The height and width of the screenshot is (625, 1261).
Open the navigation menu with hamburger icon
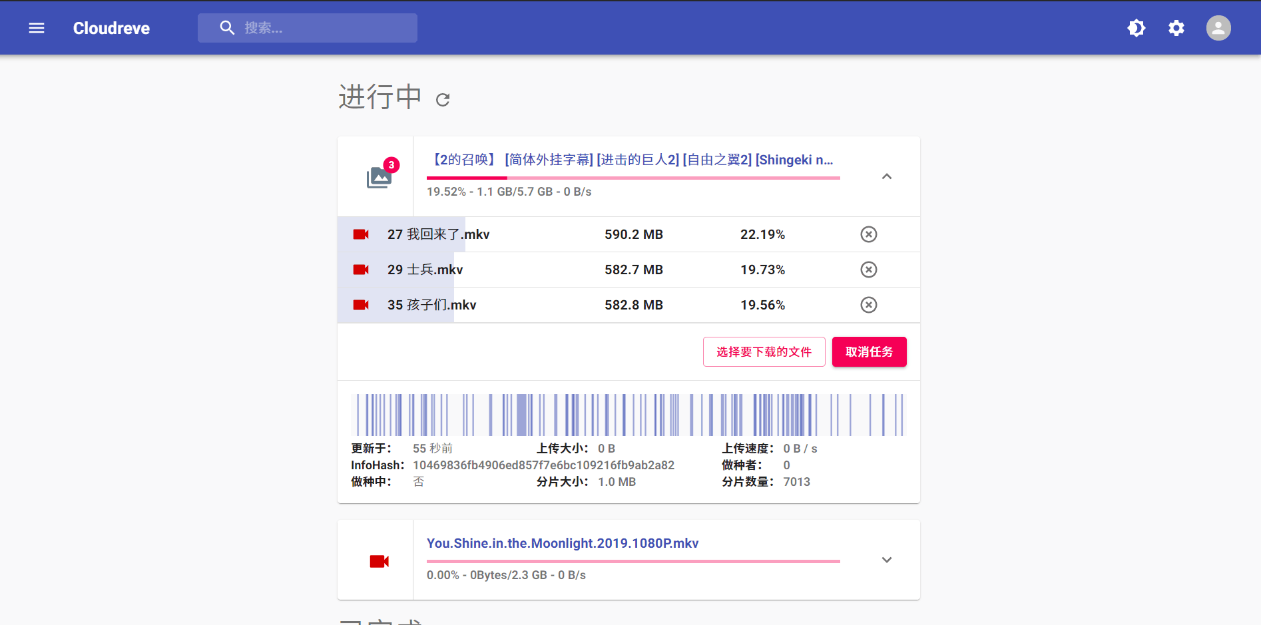pos(37,28)
